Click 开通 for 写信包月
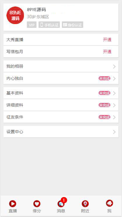This screenshot has height=217, width=122. coord(107,52)
